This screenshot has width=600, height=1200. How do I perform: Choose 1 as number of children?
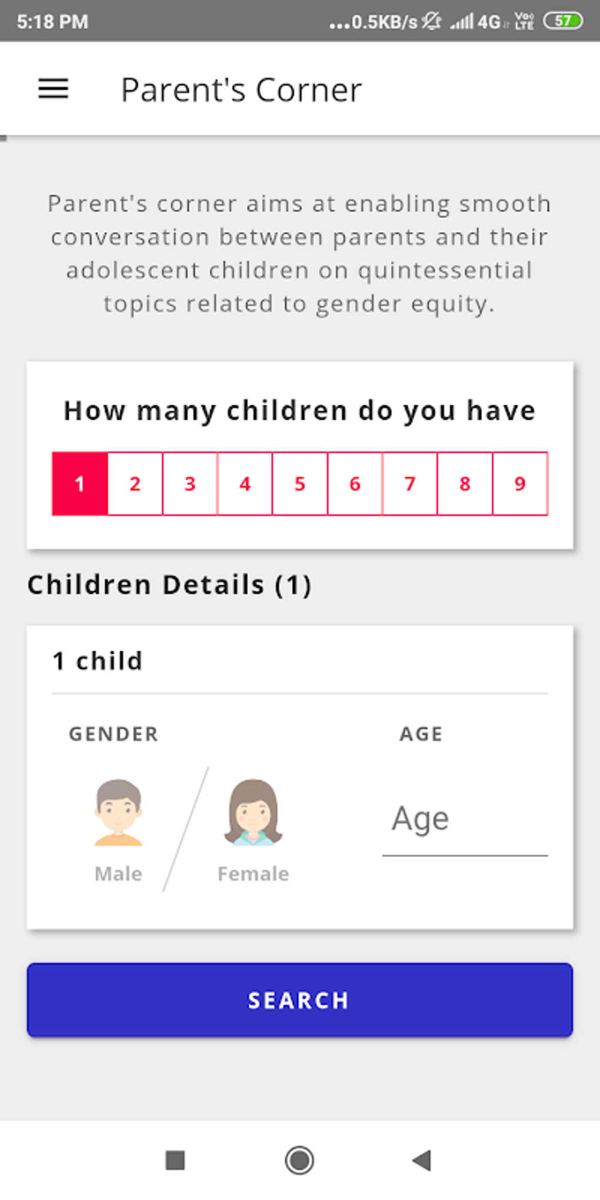coord(80,484)
